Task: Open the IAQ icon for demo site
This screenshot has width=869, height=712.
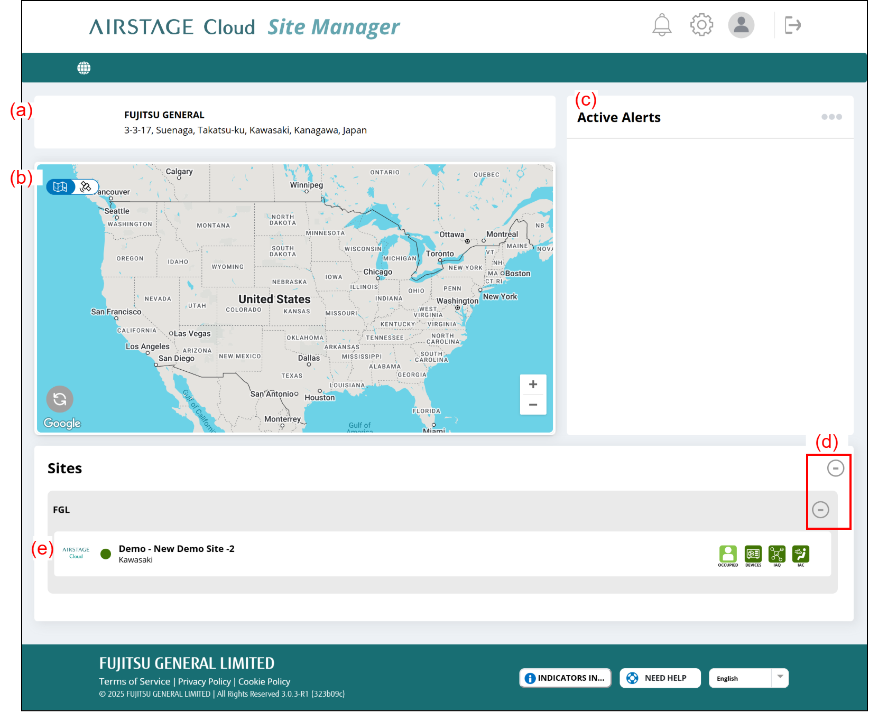Action: click(x=777, y=555)
